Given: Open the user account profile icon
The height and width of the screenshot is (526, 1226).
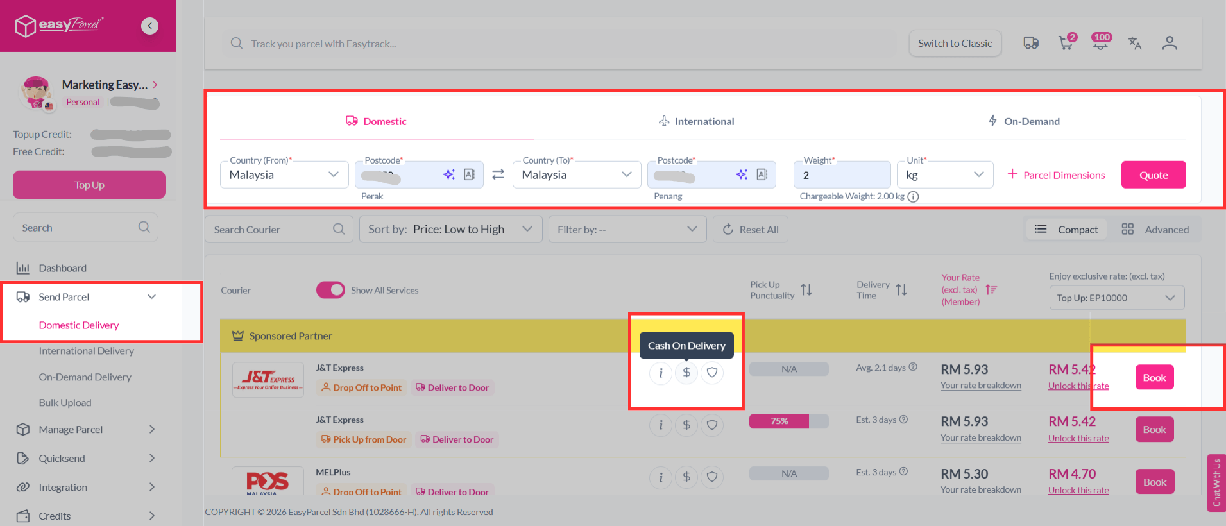Looking at the screenshot, I should 1169,43.
